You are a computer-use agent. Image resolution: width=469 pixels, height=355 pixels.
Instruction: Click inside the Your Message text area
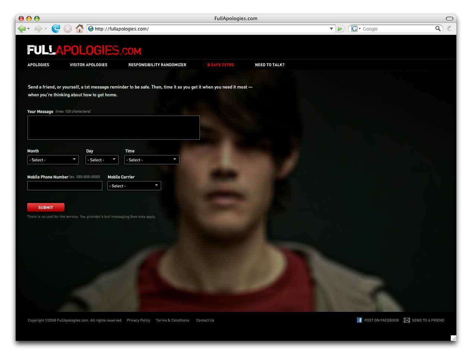(x=114, y=128)
